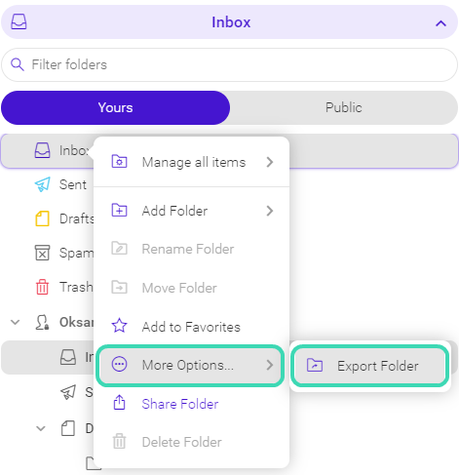Open More Options menu entry
459x476 pixels.
190,365
